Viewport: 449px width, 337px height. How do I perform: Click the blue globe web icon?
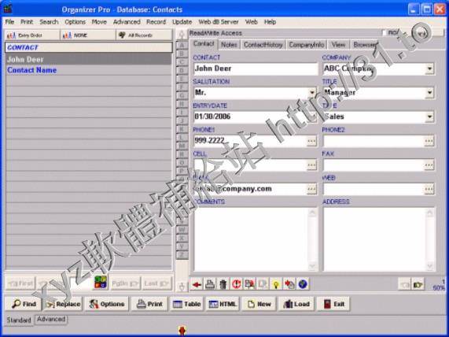point(303,284)
